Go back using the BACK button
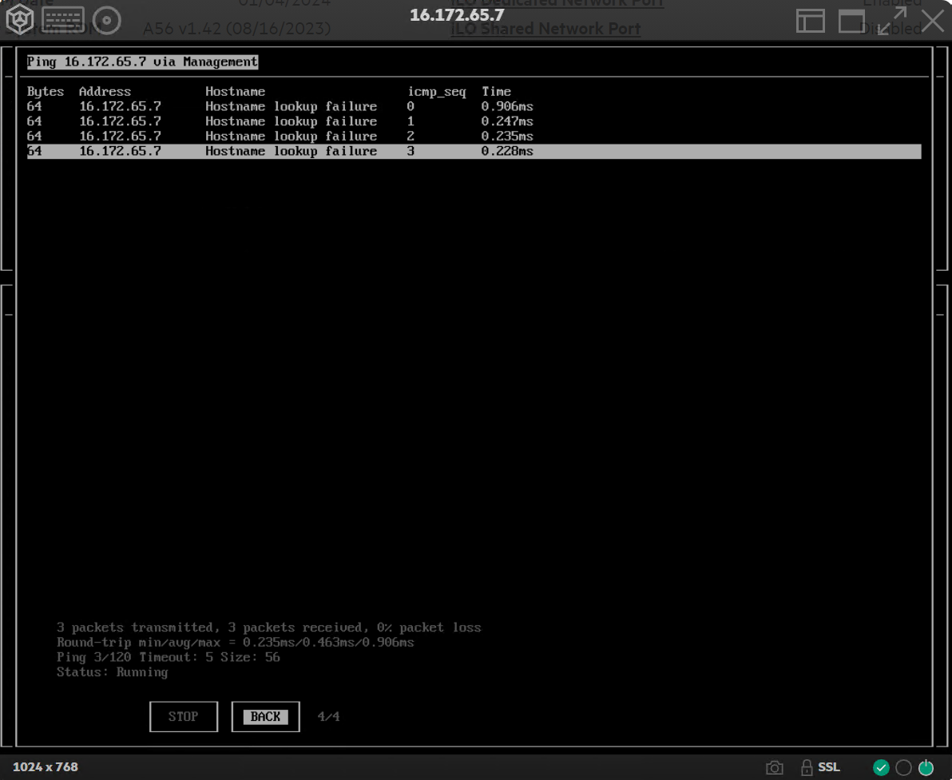Viewport: 952px width, 780px height. [x=265, y=716]
